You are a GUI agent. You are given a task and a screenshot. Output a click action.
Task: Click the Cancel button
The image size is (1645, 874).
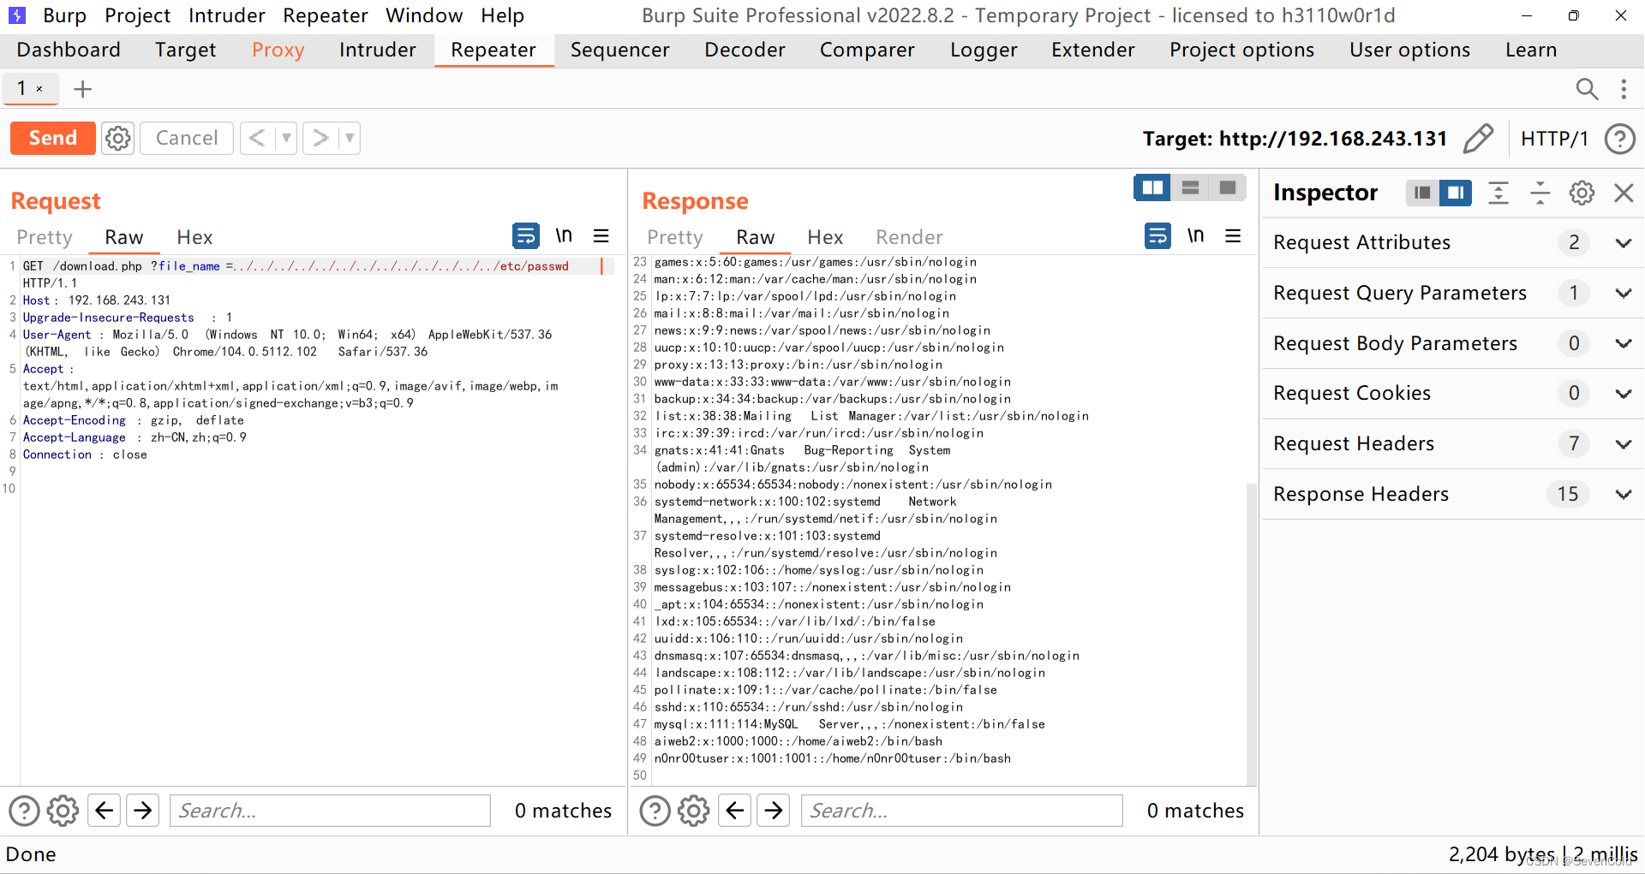coord(185,138)
